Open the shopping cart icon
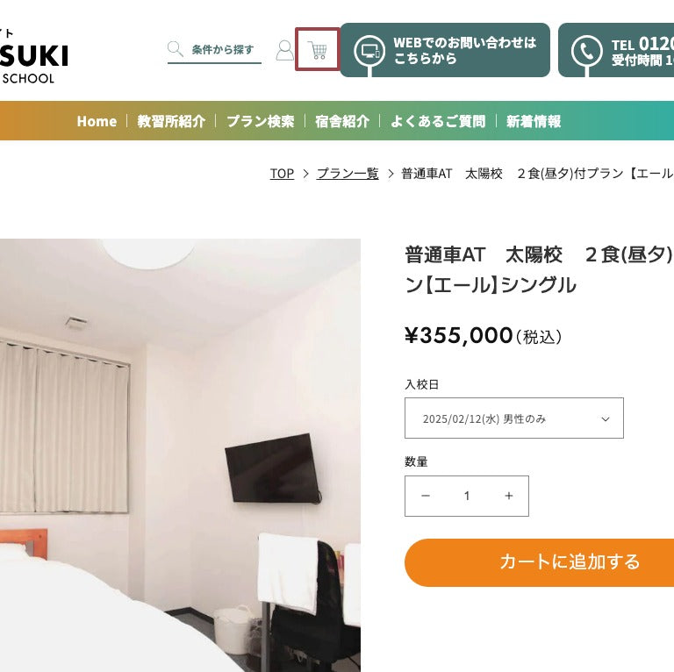Screen dimensions: 674x672 pos(317,49)
